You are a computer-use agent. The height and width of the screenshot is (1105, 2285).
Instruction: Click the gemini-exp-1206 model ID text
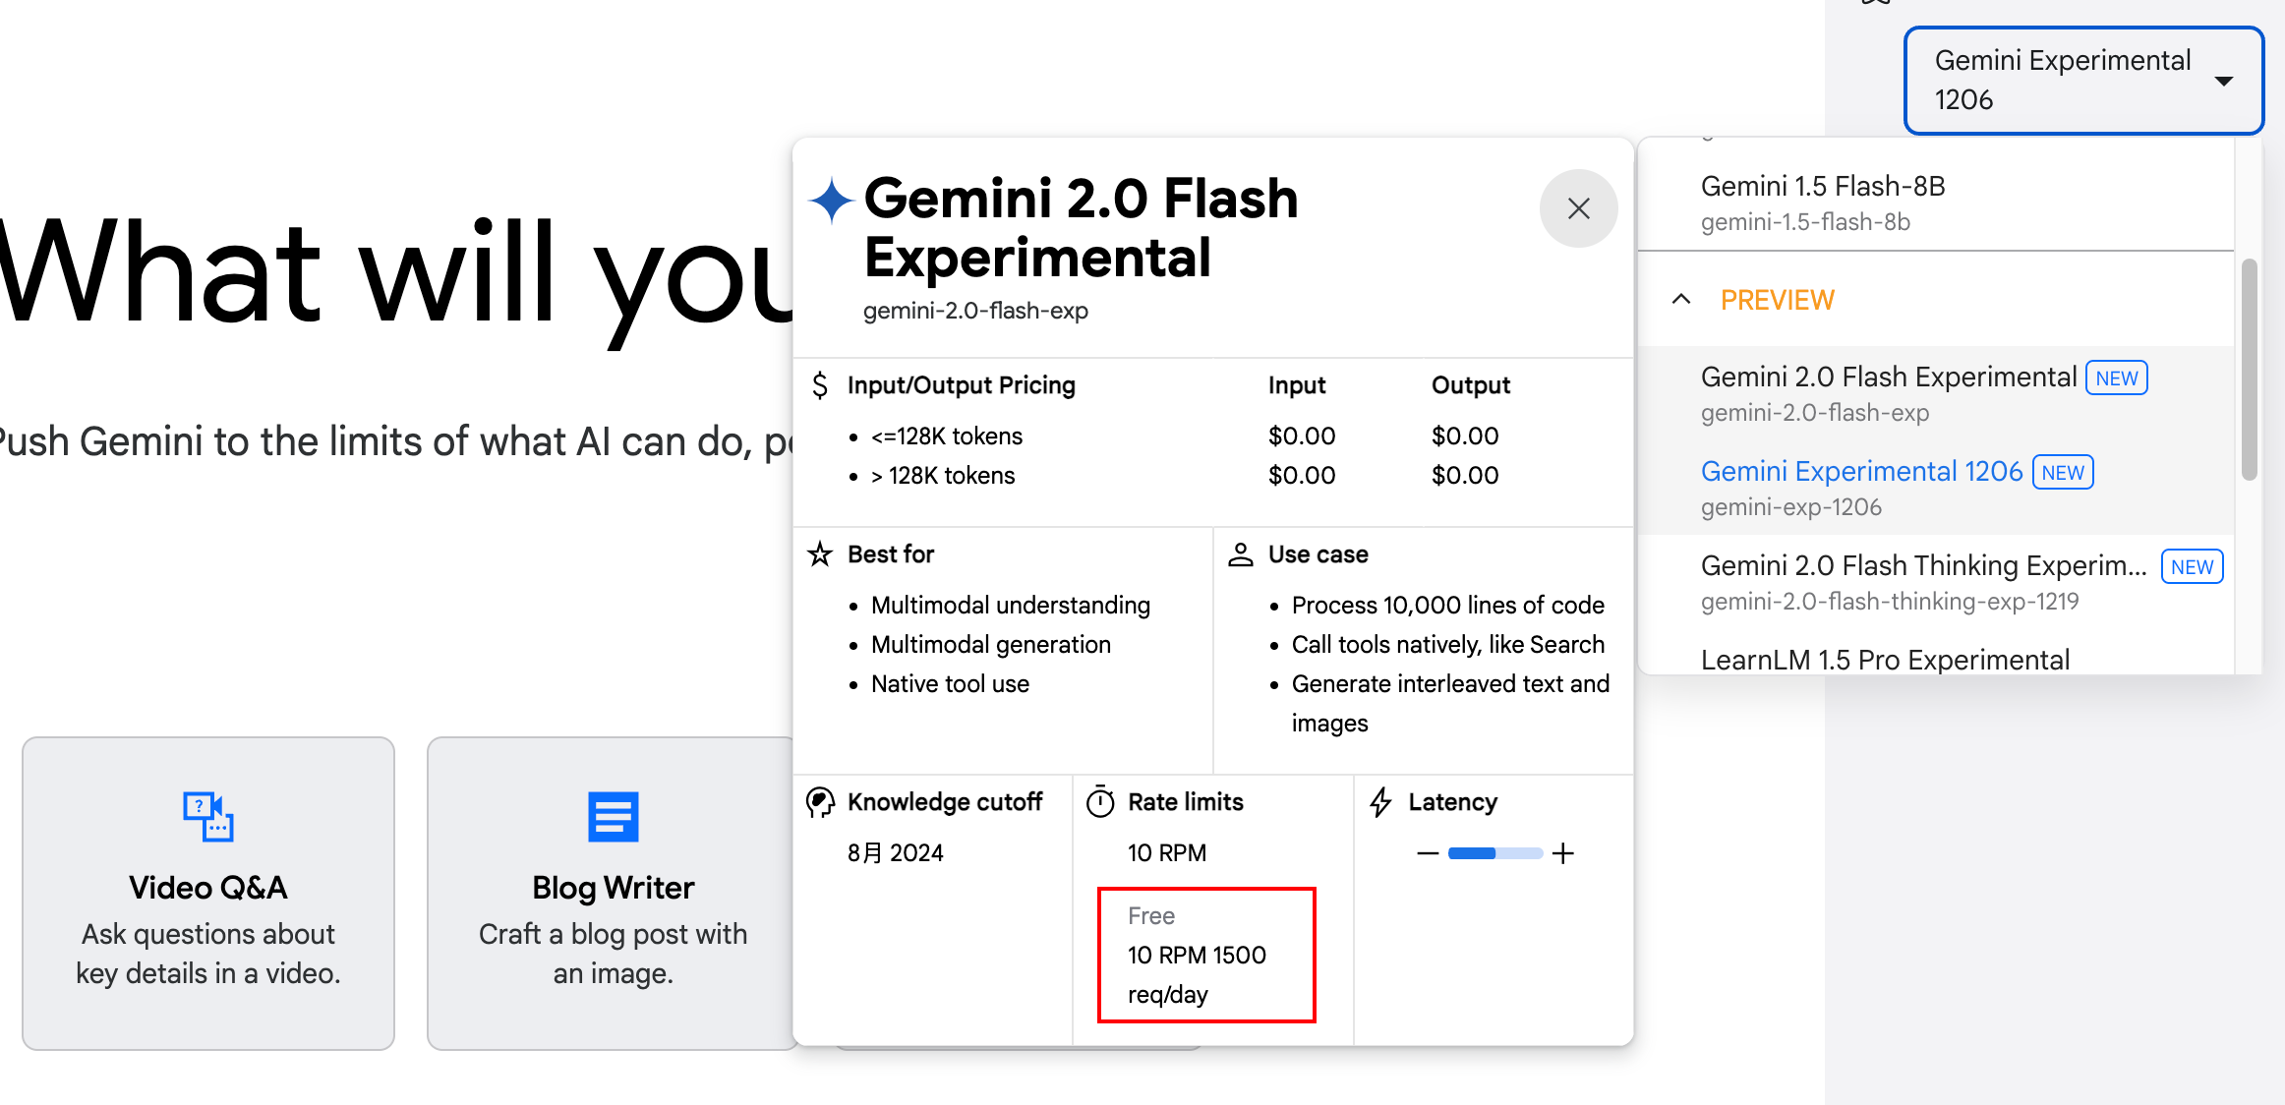[x=1791, y=507]
